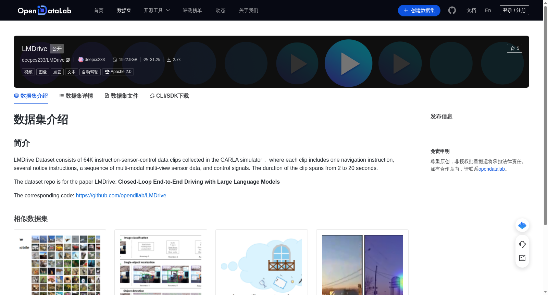The height and width of the screenshot is (295, 548).
Task: Open the feedback edit icon
Action: (522, 258)
